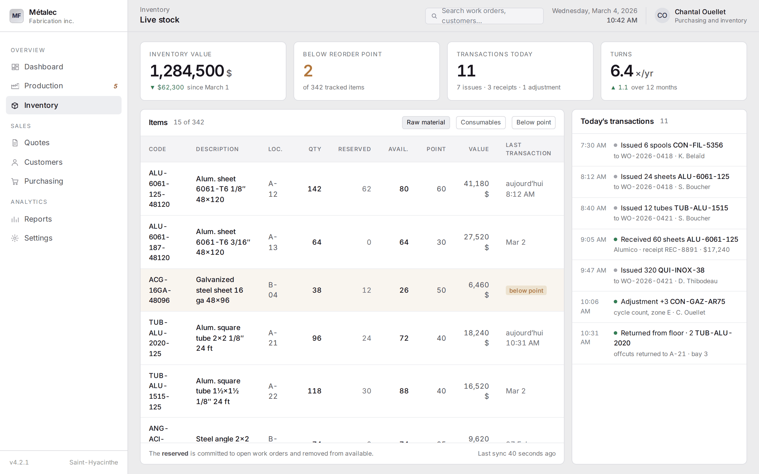The height and width of the screenshot is (474, 759).
Task: Focus the Search work orders field
Action: point(484,16)
